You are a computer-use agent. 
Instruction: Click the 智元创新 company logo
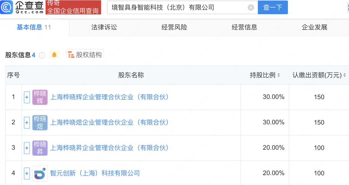40,173
